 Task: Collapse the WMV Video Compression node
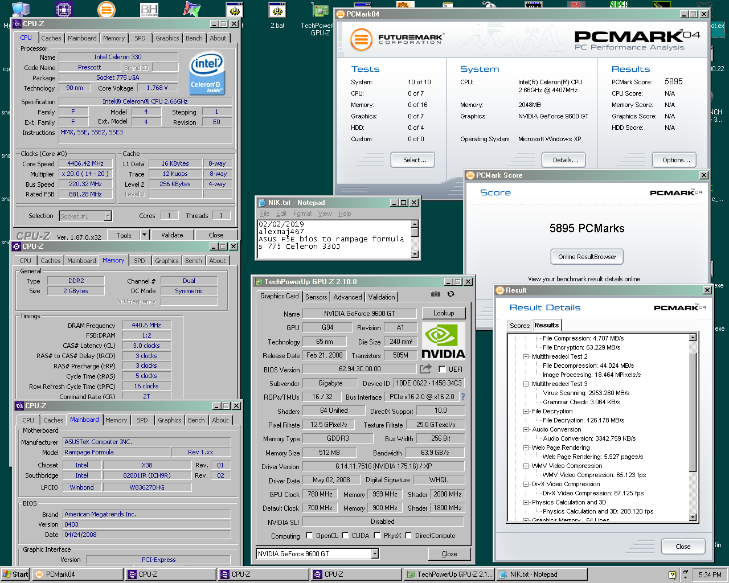(526, 466)
